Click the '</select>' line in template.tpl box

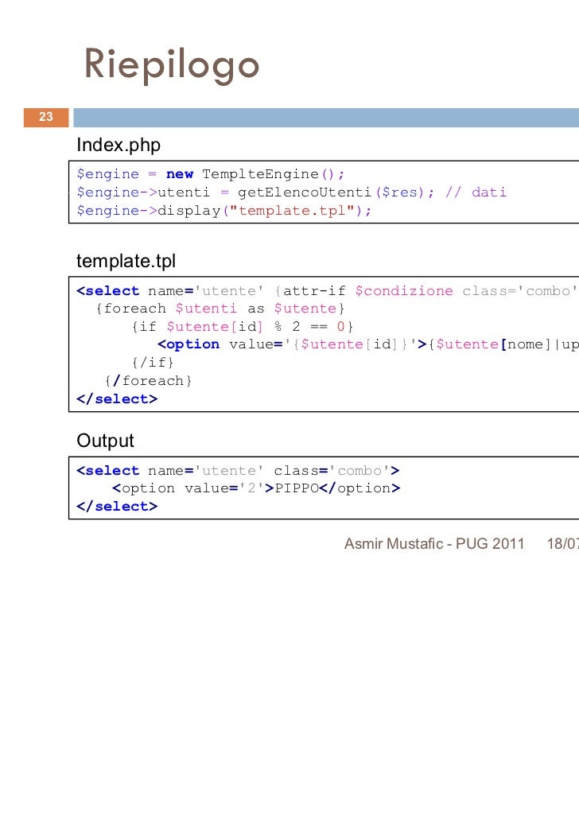pyautogui.click(x=117, y=399)
